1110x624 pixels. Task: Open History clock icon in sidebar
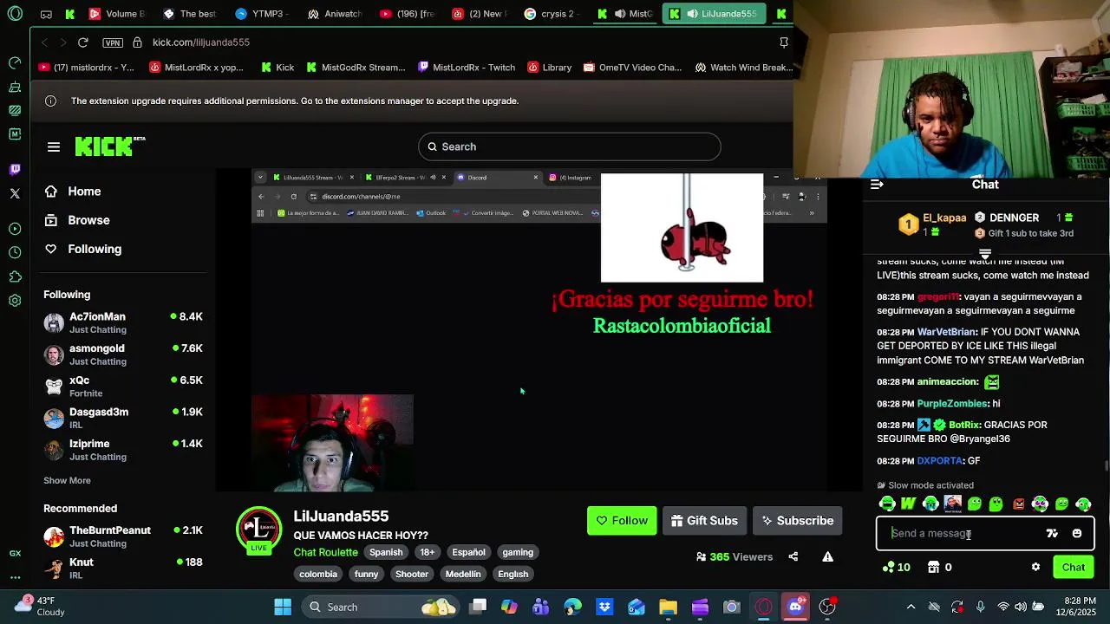click(x=15, y=252)
